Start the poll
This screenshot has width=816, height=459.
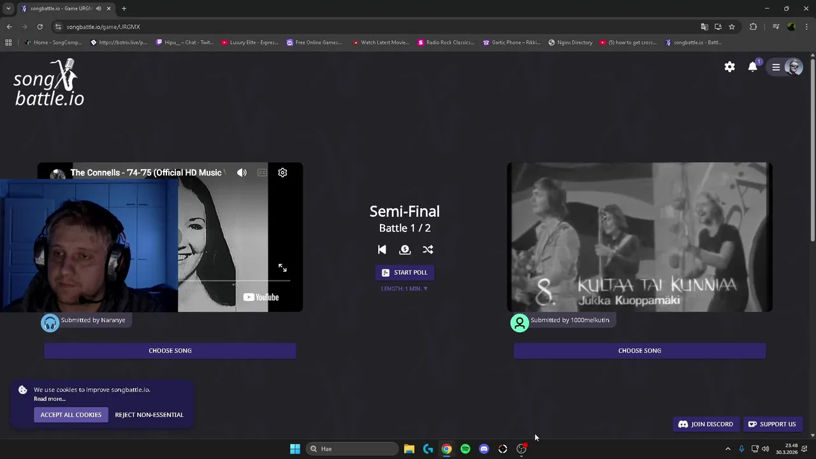click(x=405, y=272)
